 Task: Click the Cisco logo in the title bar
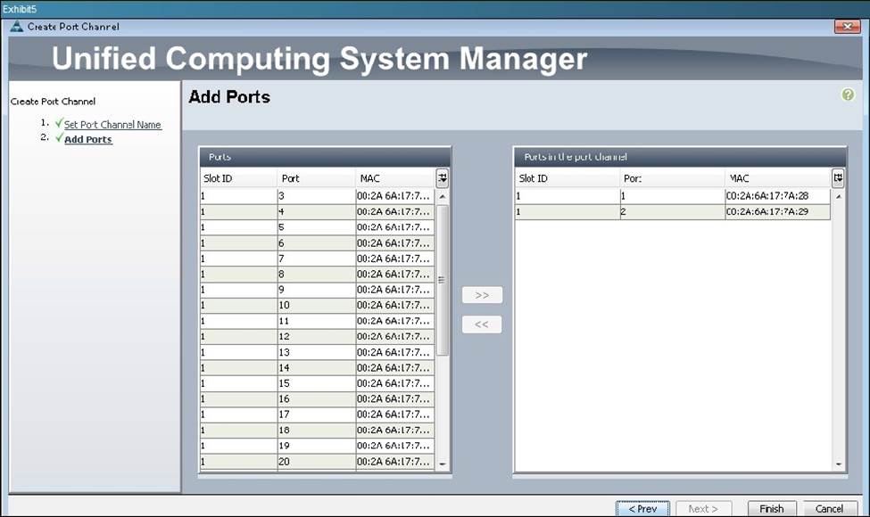pos(17,26)
